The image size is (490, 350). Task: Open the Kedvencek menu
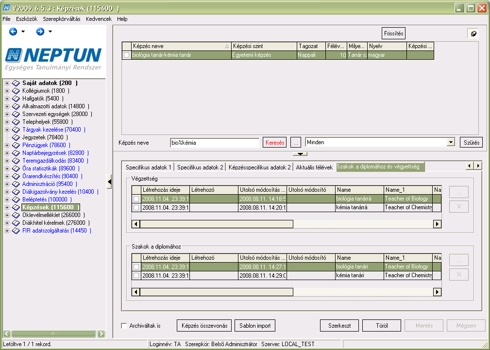[99, 19]
